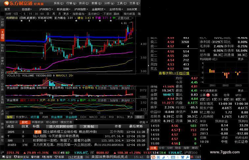Toggle 均线 indicator

coord(45,117)
